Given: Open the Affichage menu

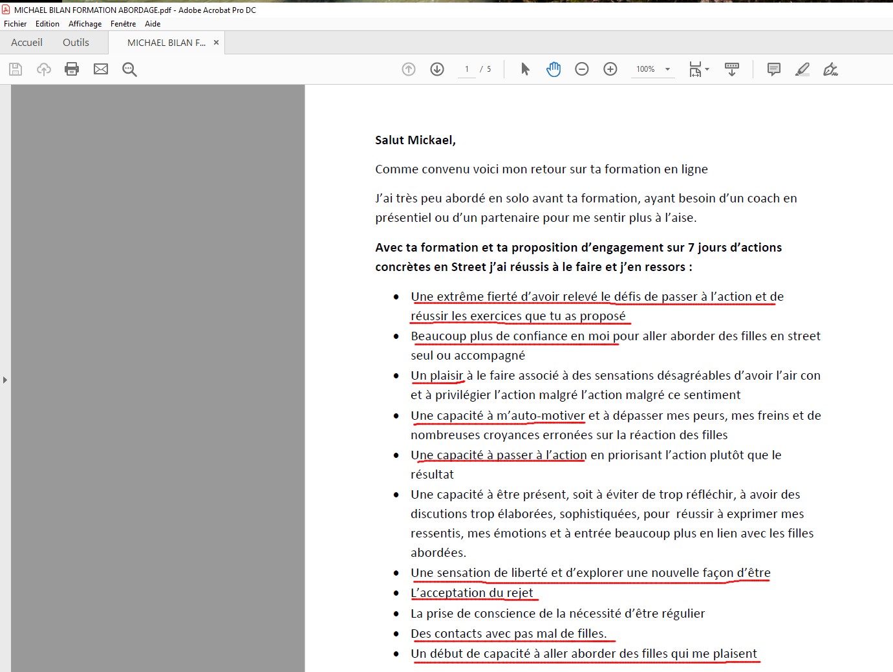Looking at the screenshot, I should [85, 24].
